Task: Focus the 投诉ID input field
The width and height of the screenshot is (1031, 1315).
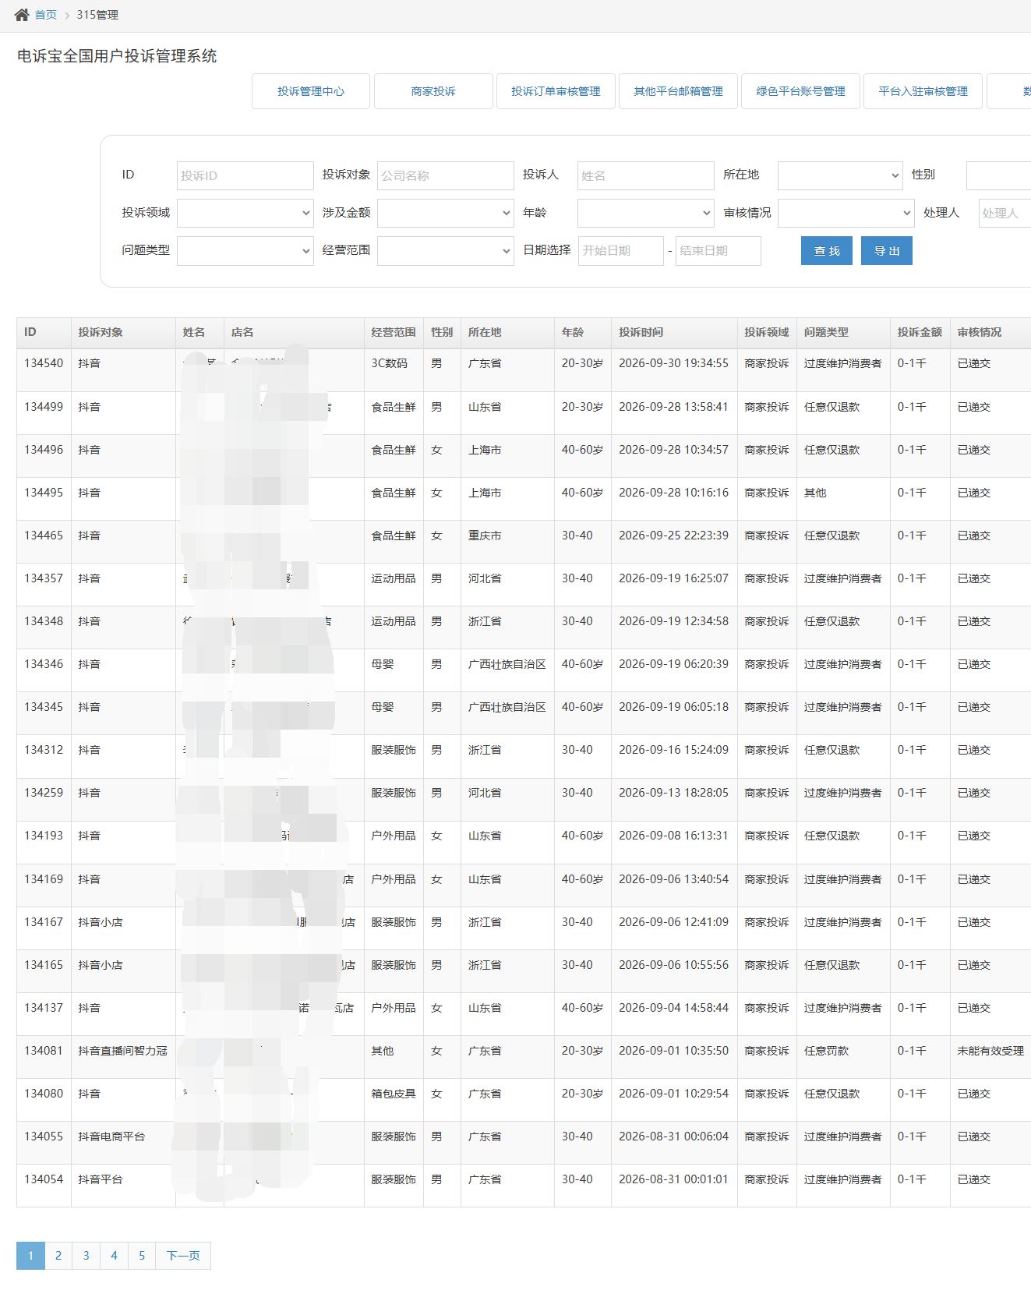Action: coord(245,175)
